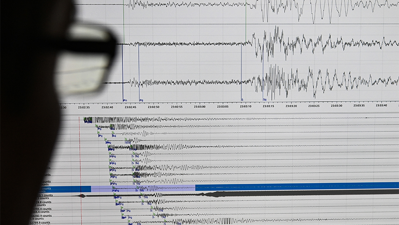
Task: Click the 23:03:40 label on time axis
Action: pos(381,106)
